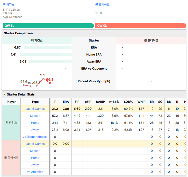Click the 6.08 Away ERA bar
This screenshot has height=177, width=188.
[x=50, y=62]
